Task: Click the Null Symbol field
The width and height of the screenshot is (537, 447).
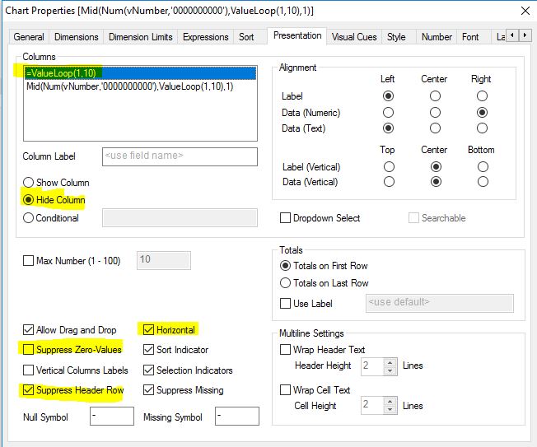Action: 112,417
